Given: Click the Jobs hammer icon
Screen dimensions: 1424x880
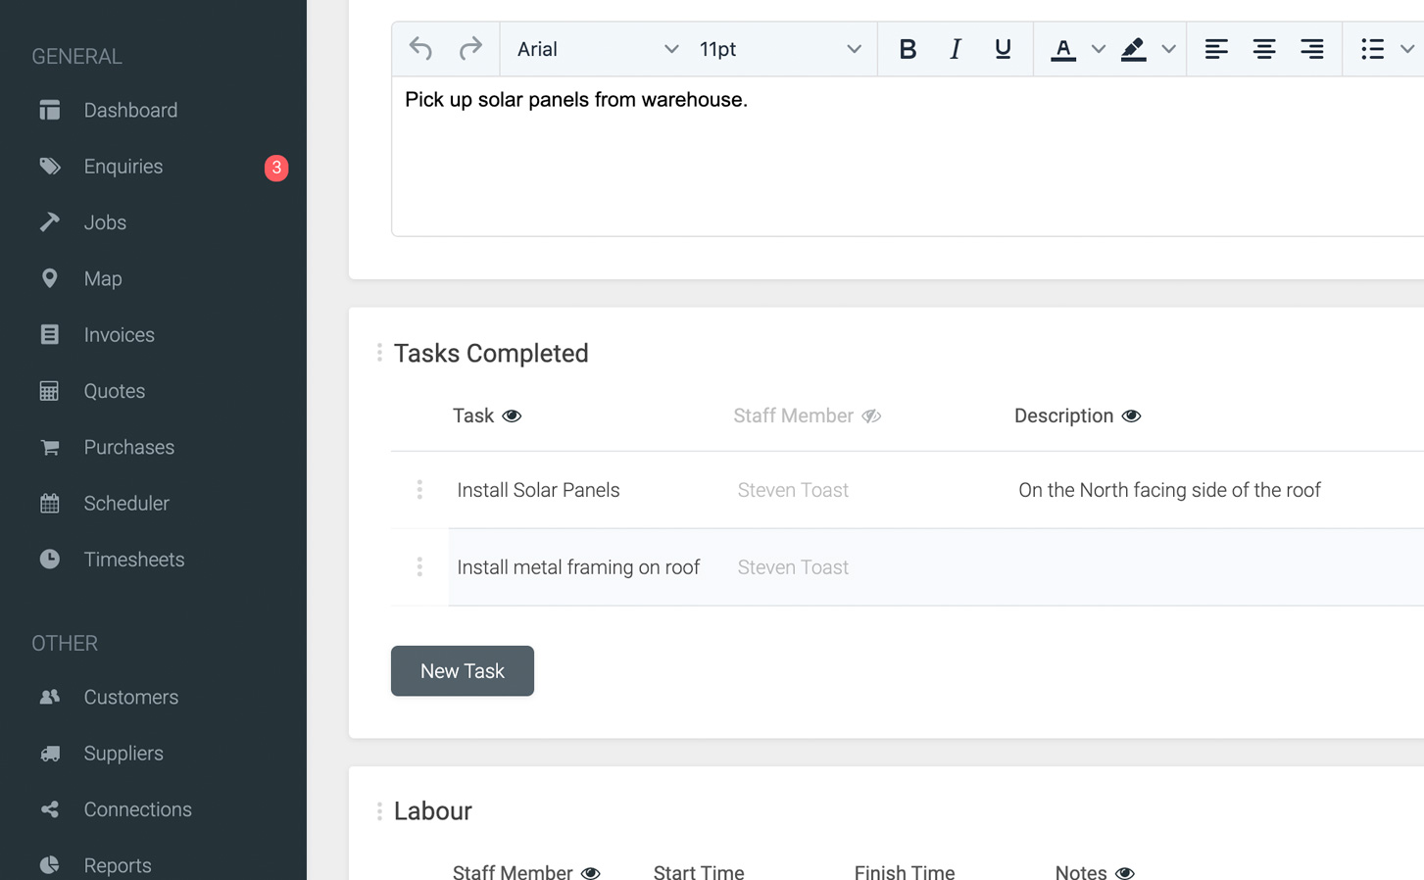Looking at the screenshot, I should pos(49,222).
